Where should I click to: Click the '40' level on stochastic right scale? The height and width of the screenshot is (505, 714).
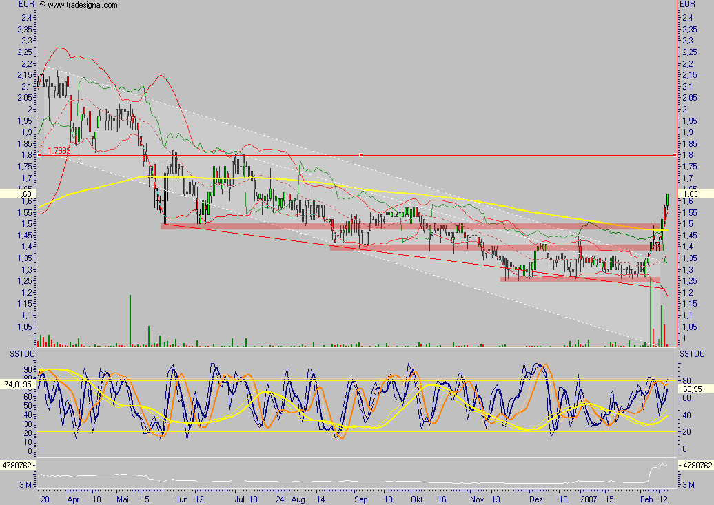pyautogui.click(x=686, y=415)
